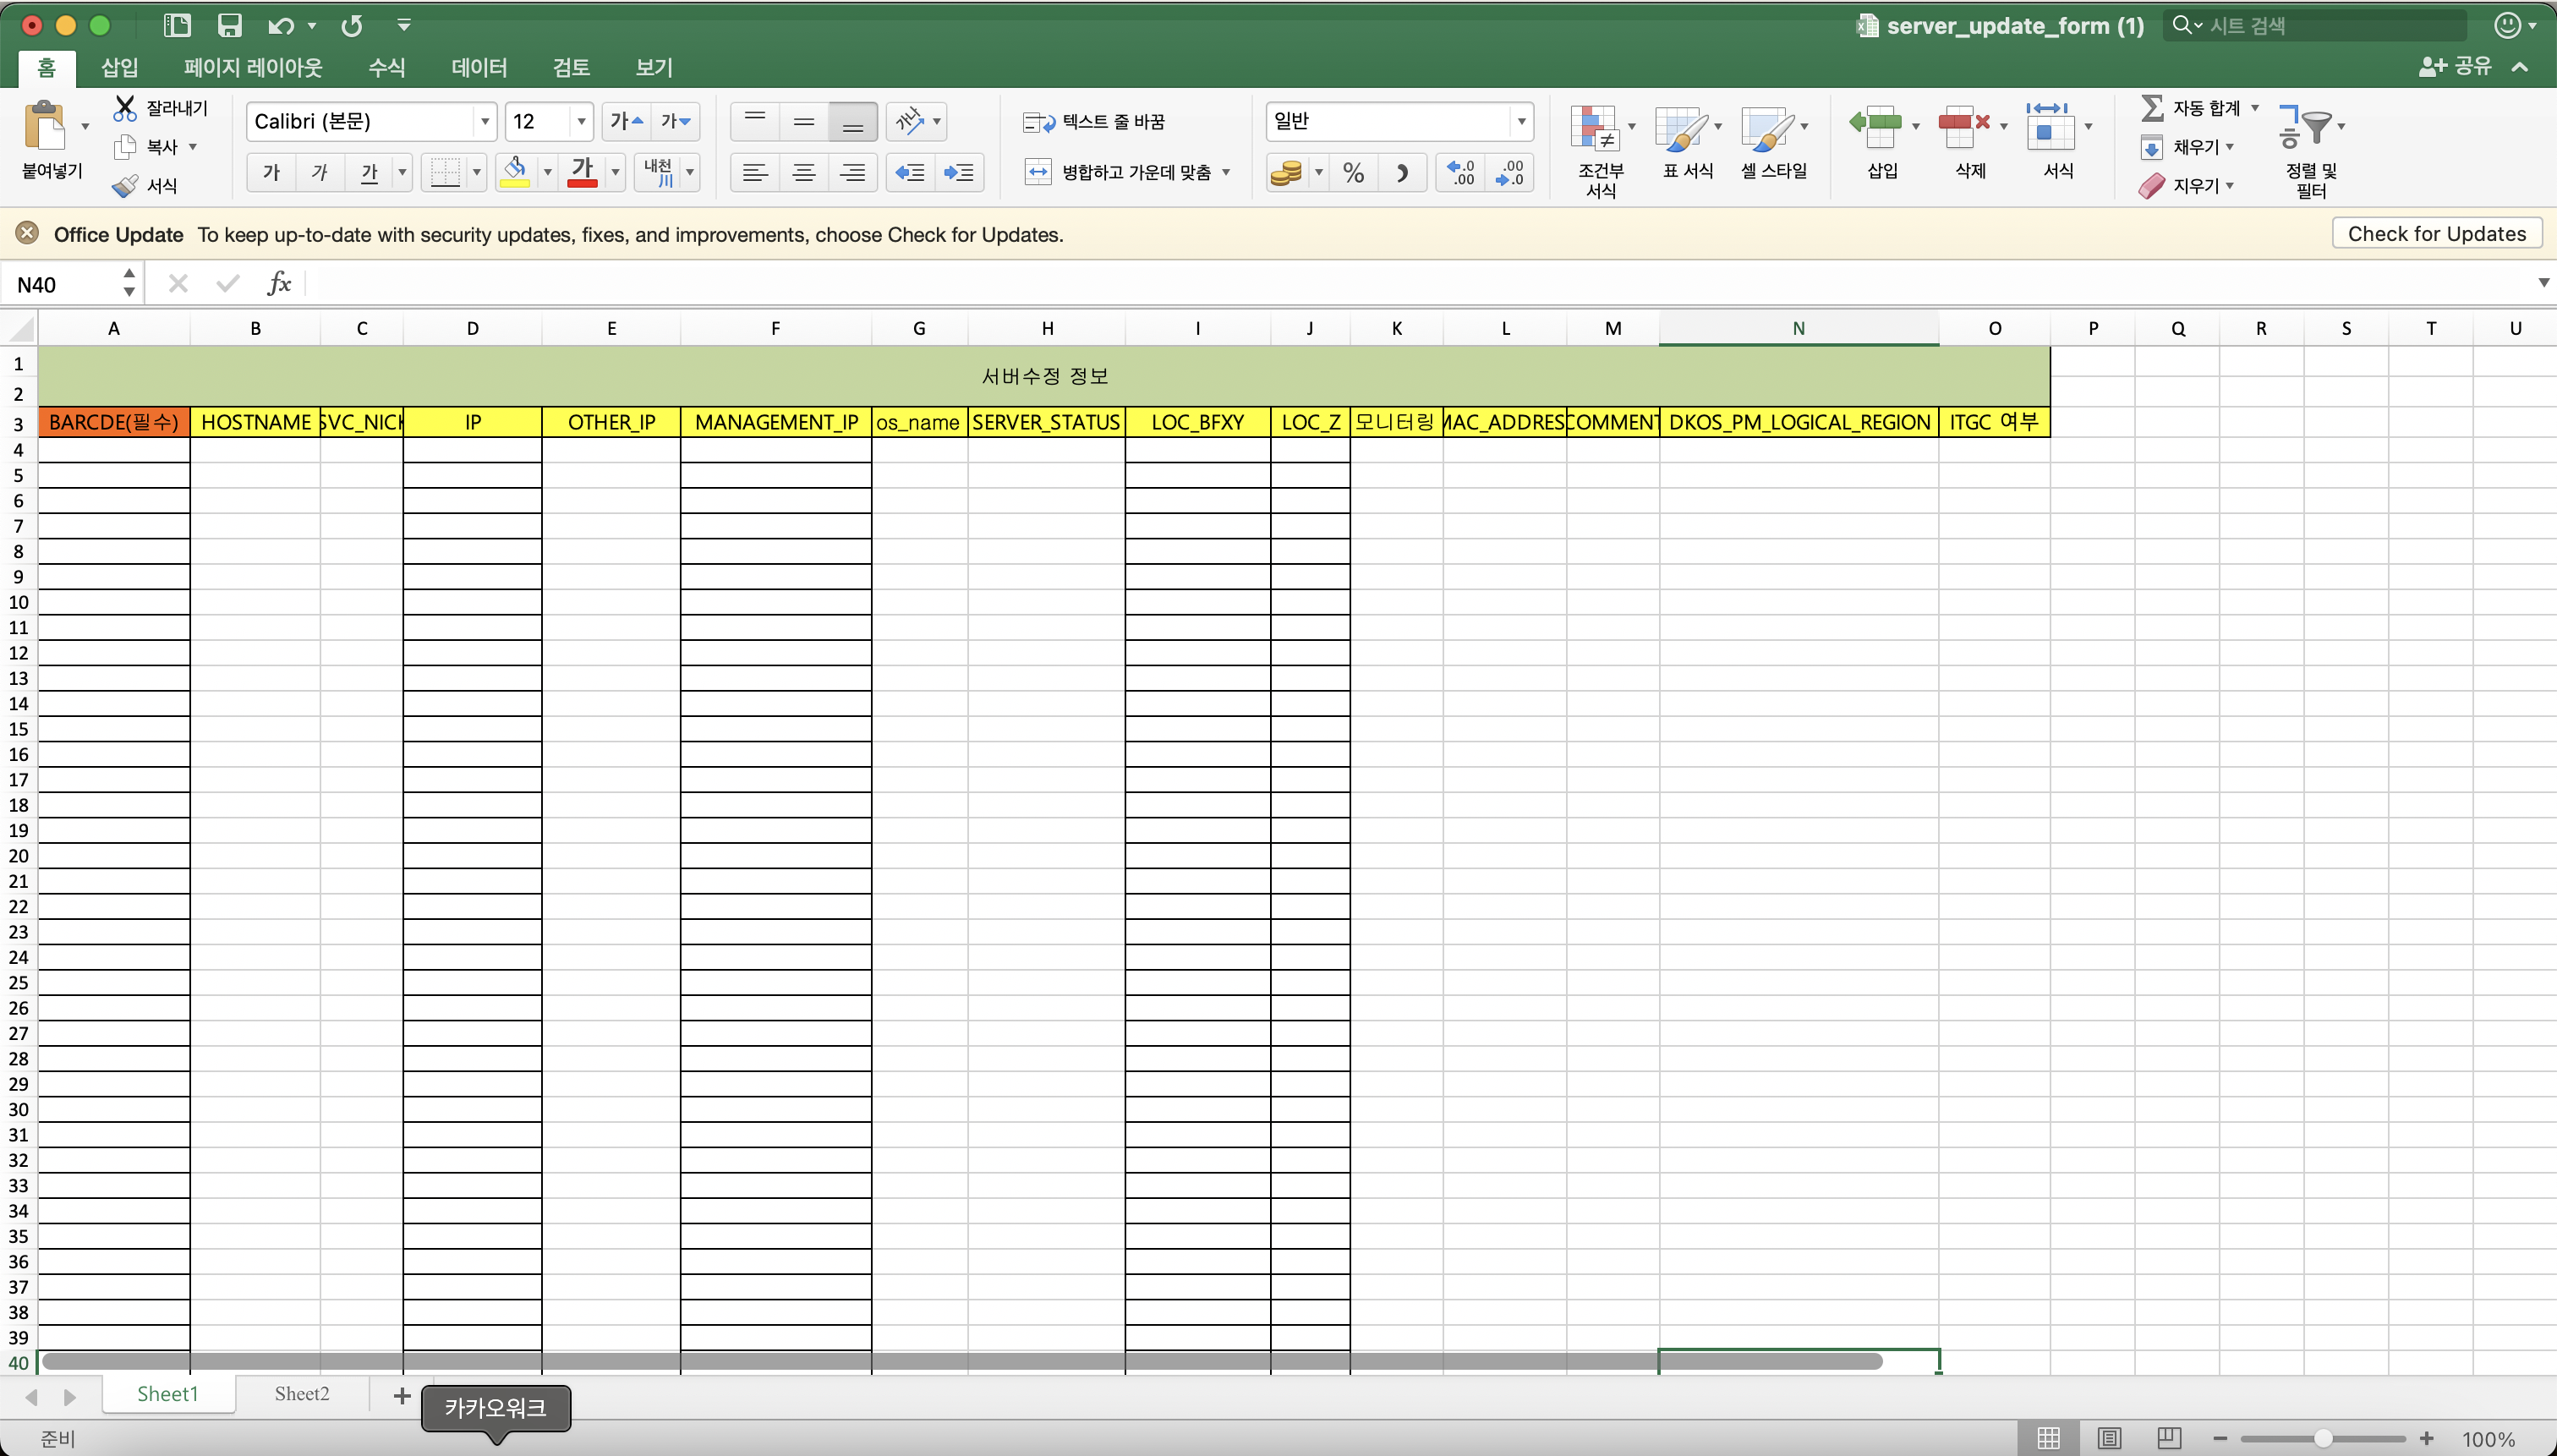Toggle underline formatting
Viewport: 2557px width, 1456px height.
(369, 172)
